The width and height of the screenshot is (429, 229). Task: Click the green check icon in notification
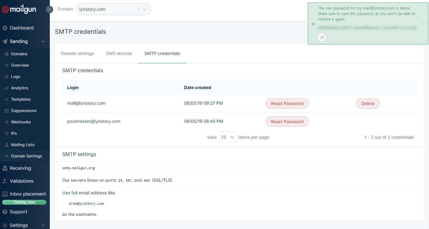[313, 24]
